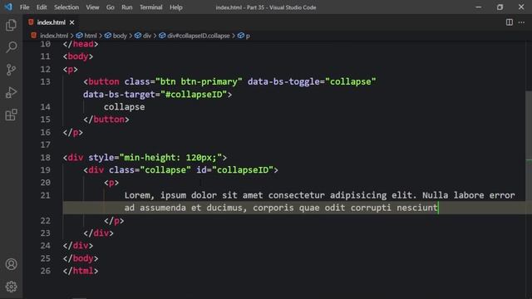Click the div breadcrumb item
Viewport: 532px width, 299px height.
147,36
